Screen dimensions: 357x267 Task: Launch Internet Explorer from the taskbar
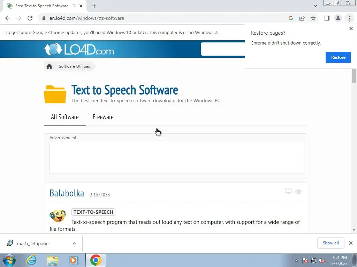point(31,260)
